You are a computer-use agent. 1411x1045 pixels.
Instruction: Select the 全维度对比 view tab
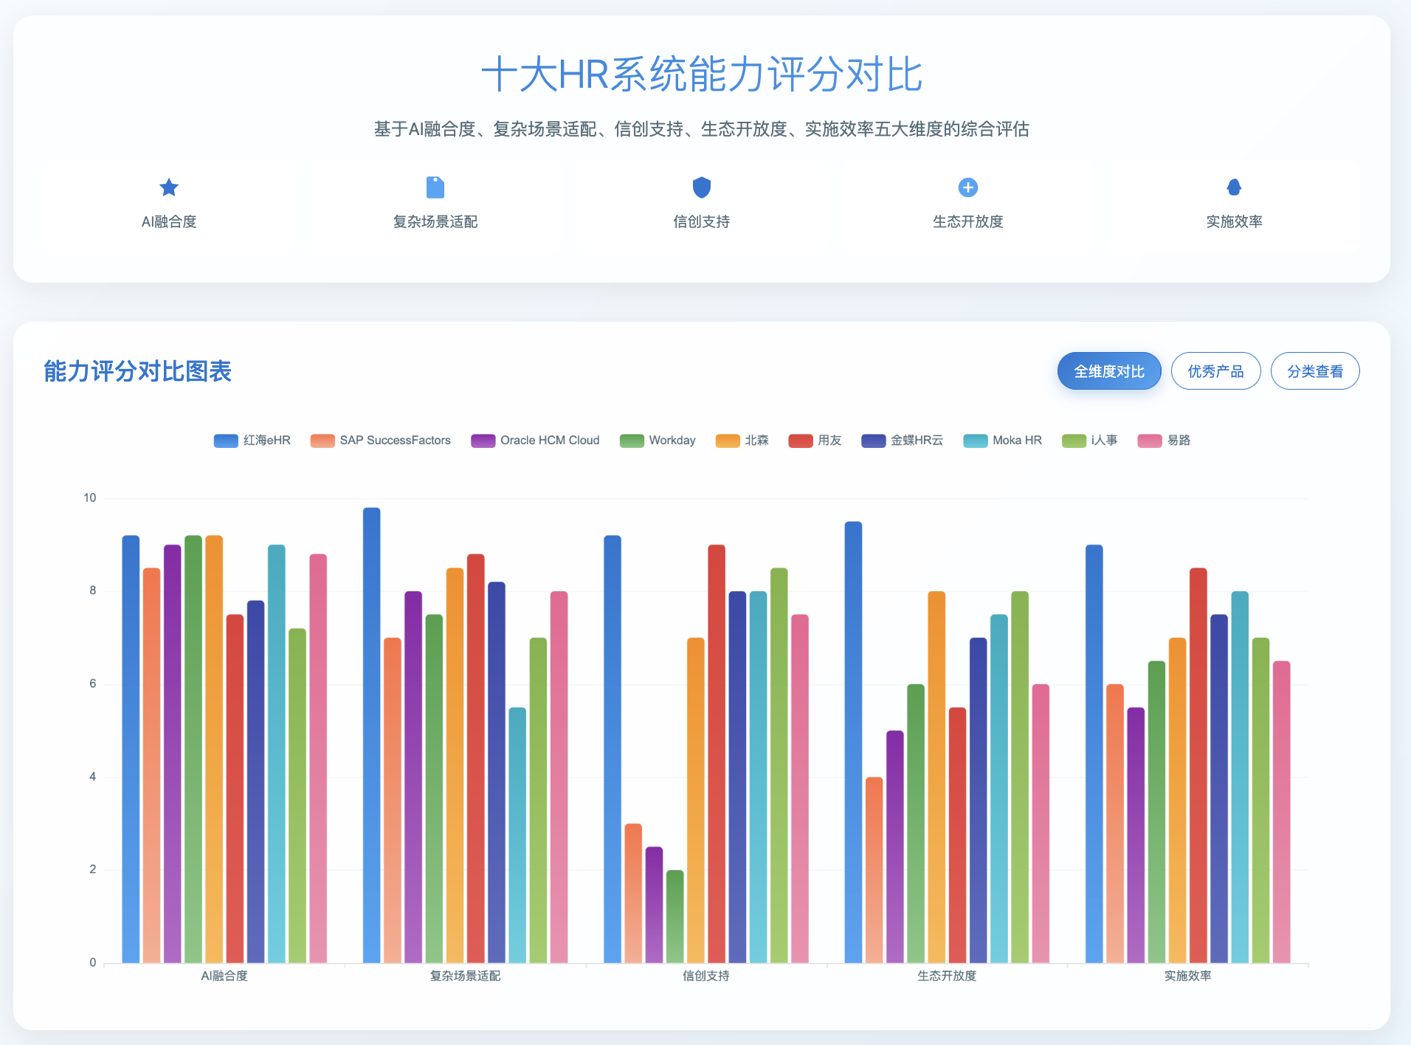click(1108, 371)
